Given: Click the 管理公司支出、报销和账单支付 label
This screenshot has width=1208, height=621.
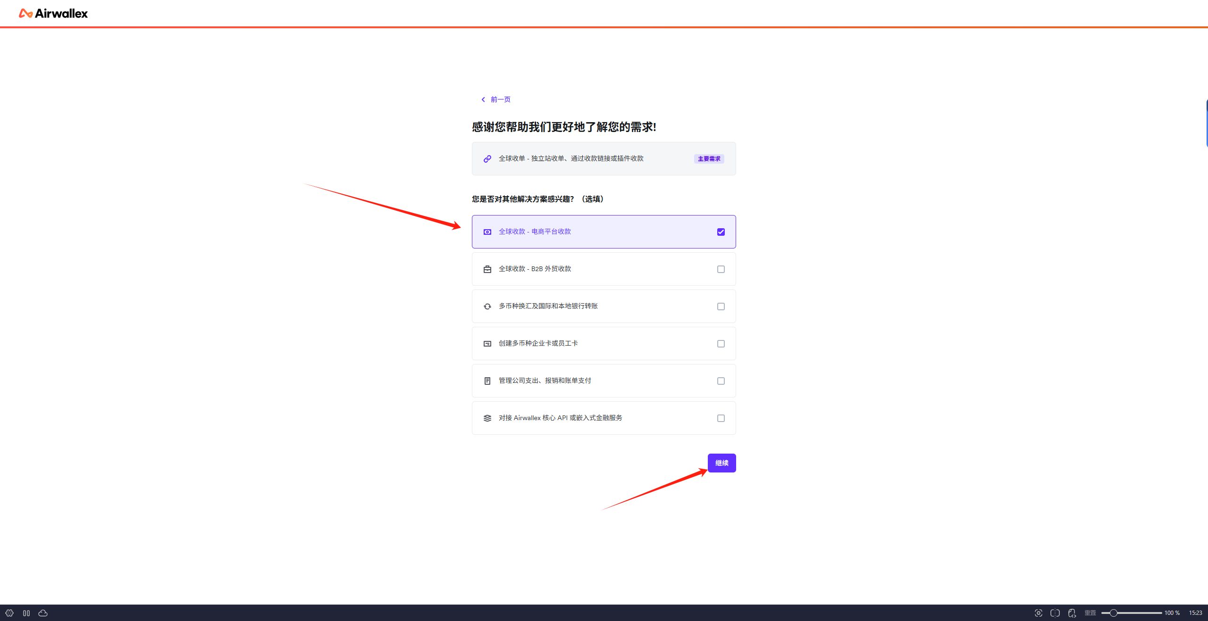Looking at the screenshot, I should (x=545, y=381).
